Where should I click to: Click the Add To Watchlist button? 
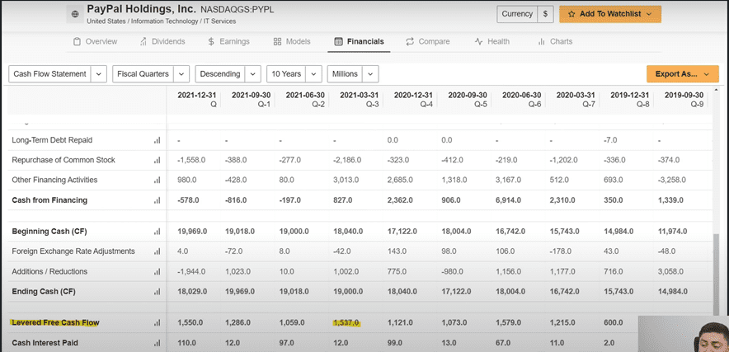pos(609,14)
